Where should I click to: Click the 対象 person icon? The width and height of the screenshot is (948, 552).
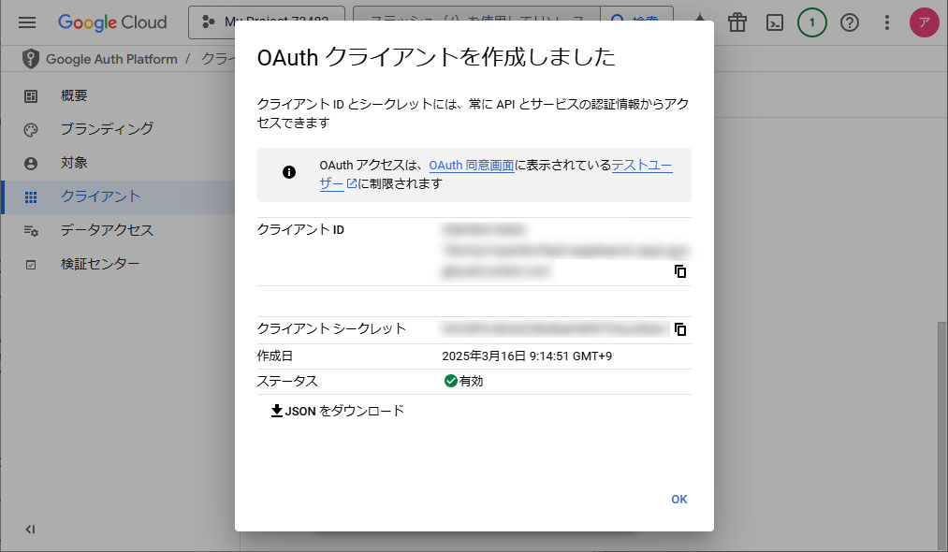click(x=31, y=164)
